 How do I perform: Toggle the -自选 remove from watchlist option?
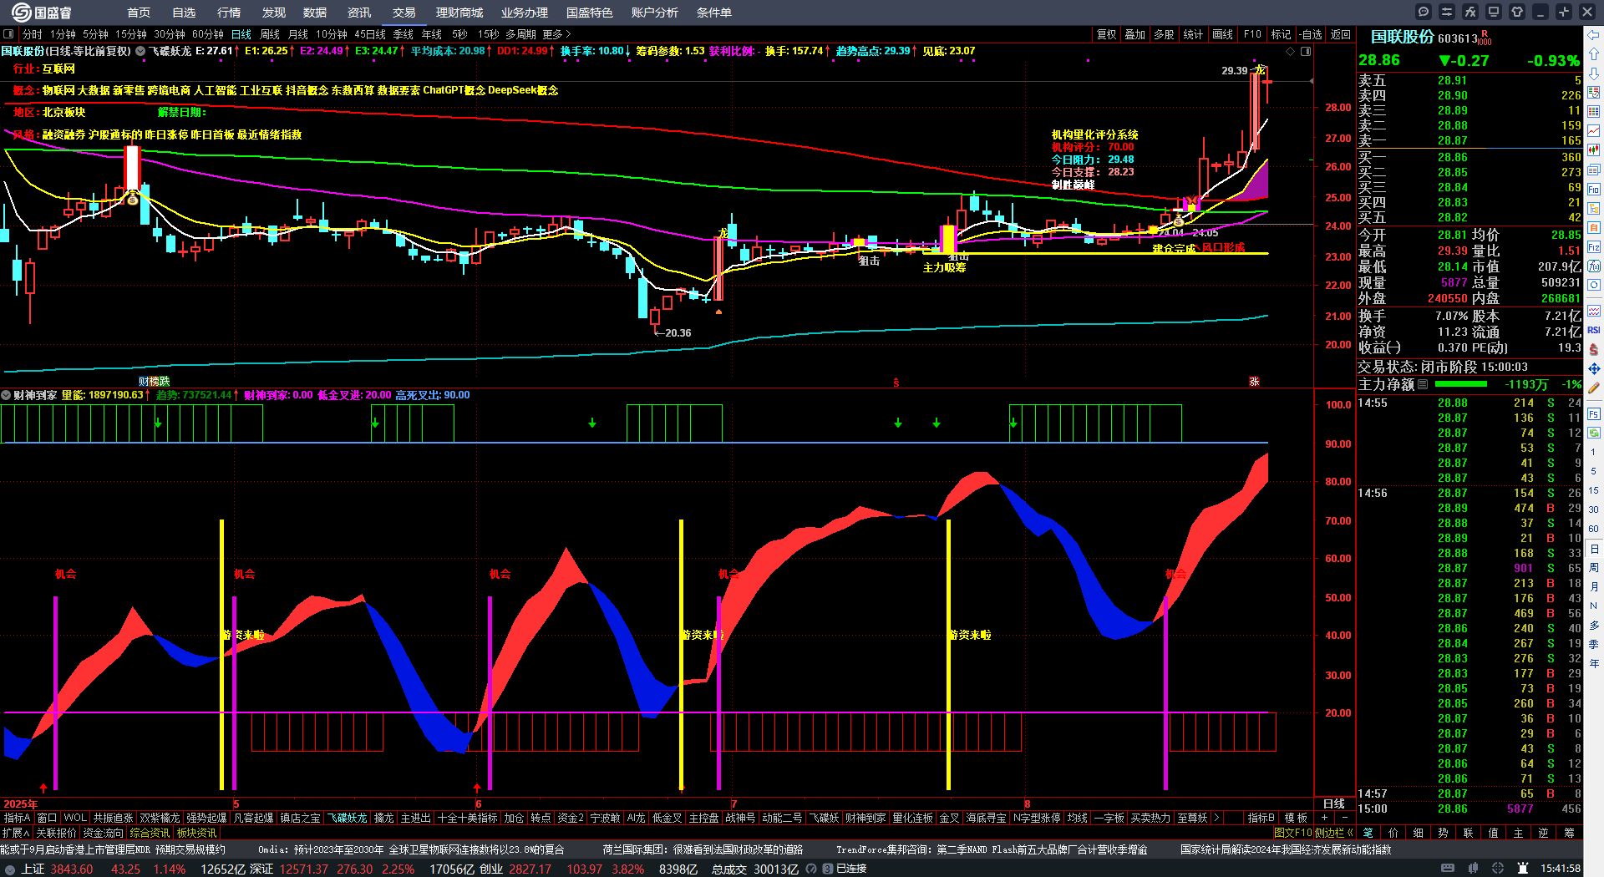point(1312,34)
